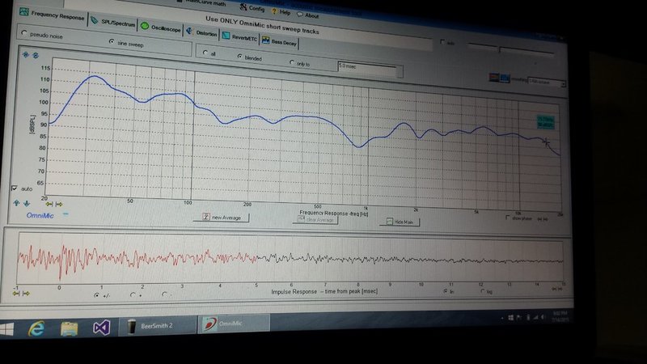
Task: Choose the 'all' window radio option
Action: click(x=205, y=53)
